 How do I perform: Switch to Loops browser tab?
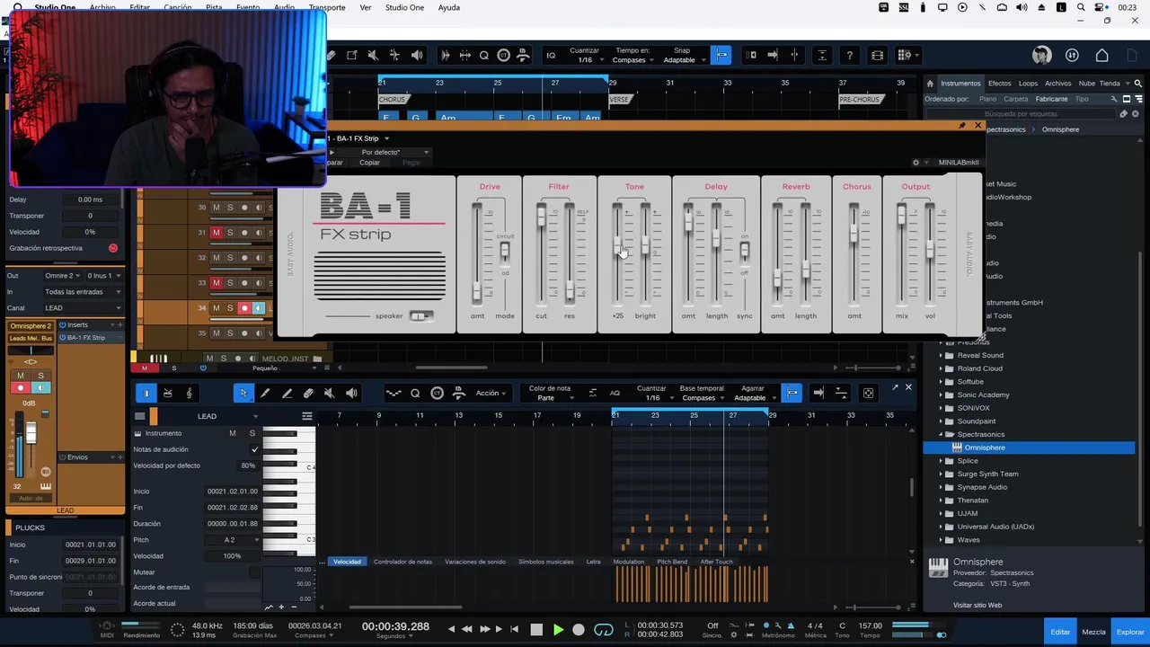[x=1028, y=84]
